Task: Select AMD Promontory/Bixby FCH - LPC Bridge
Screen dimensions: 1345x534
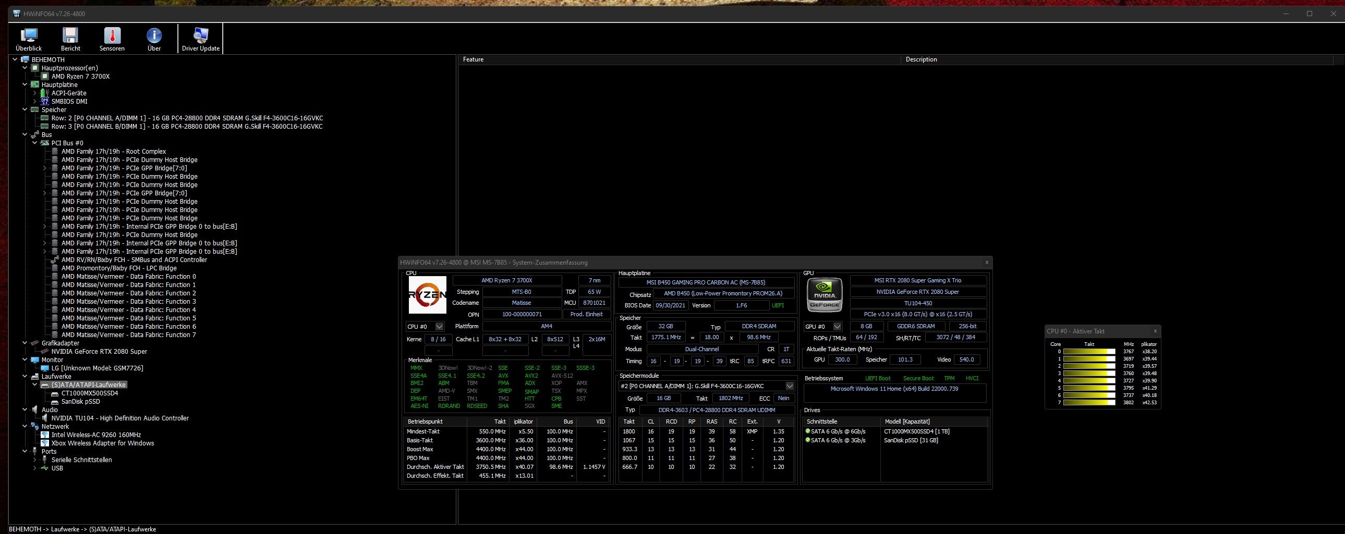Action: coord(119,268)
